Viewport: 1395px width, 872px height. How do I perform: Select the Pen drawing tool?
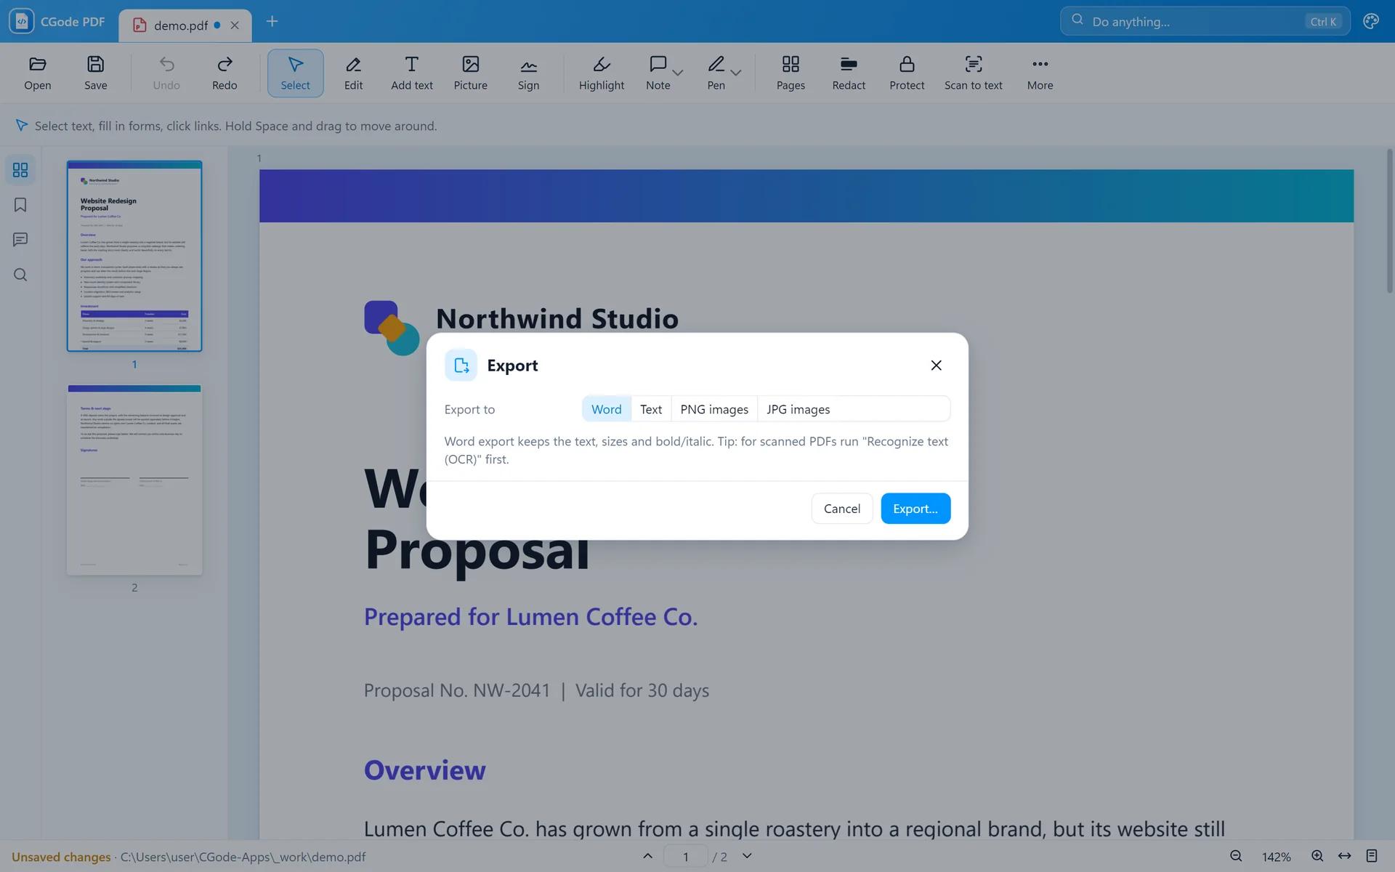[716, 73]
